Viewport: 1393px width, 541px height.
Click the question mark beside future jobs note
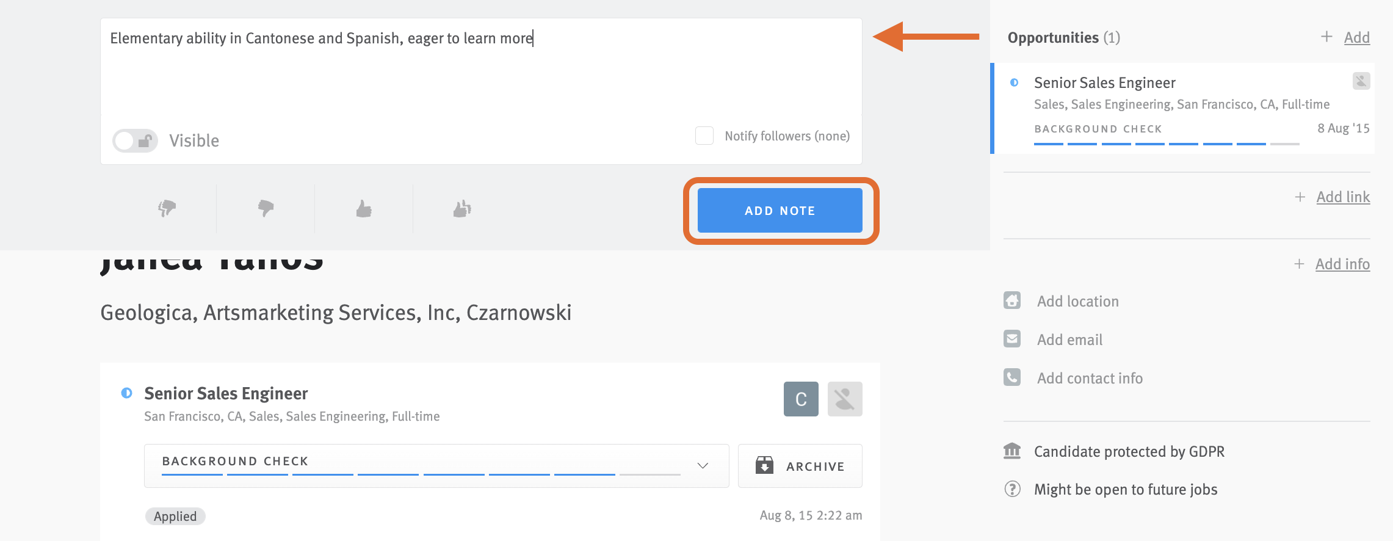point(1011,489)
